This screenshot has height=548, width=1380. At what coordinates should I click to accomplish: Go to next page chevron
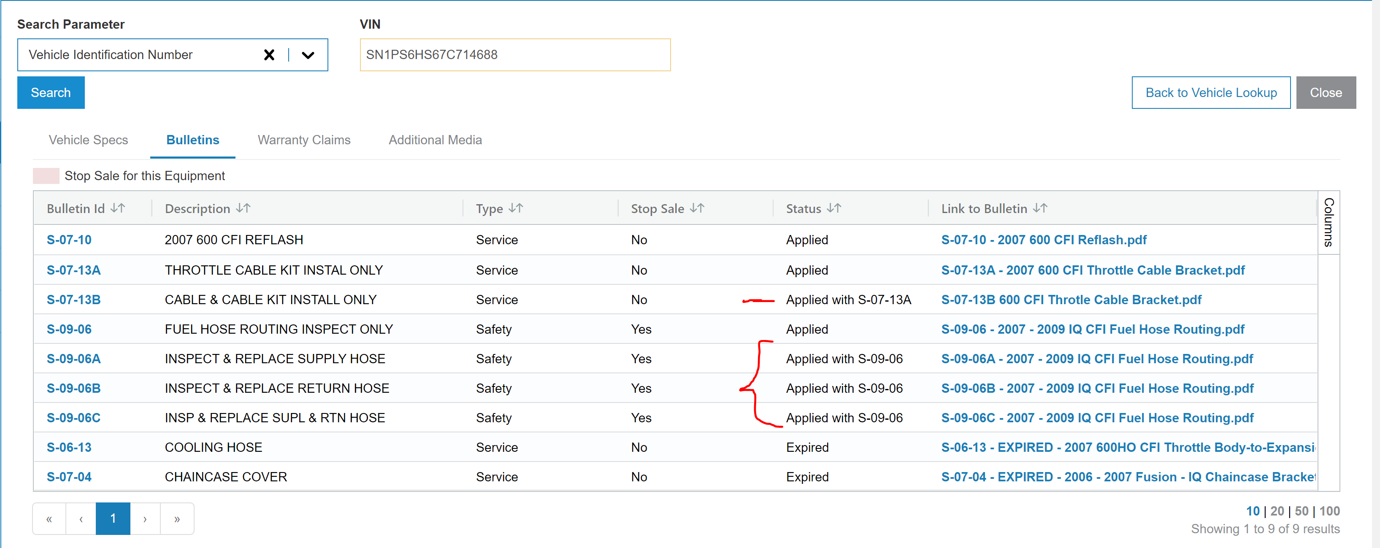coord(145,518)
